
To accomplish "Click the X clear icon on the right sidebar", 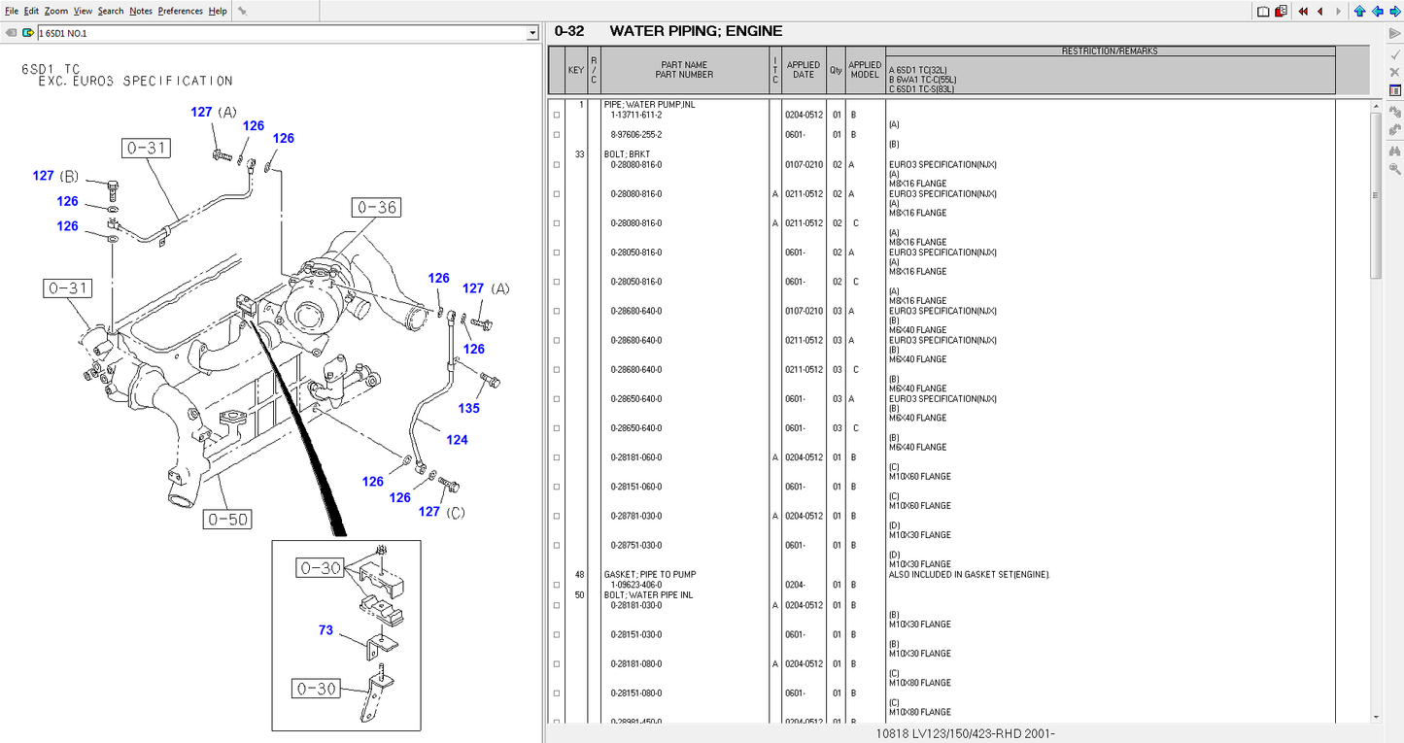I will click(1394, 72).
